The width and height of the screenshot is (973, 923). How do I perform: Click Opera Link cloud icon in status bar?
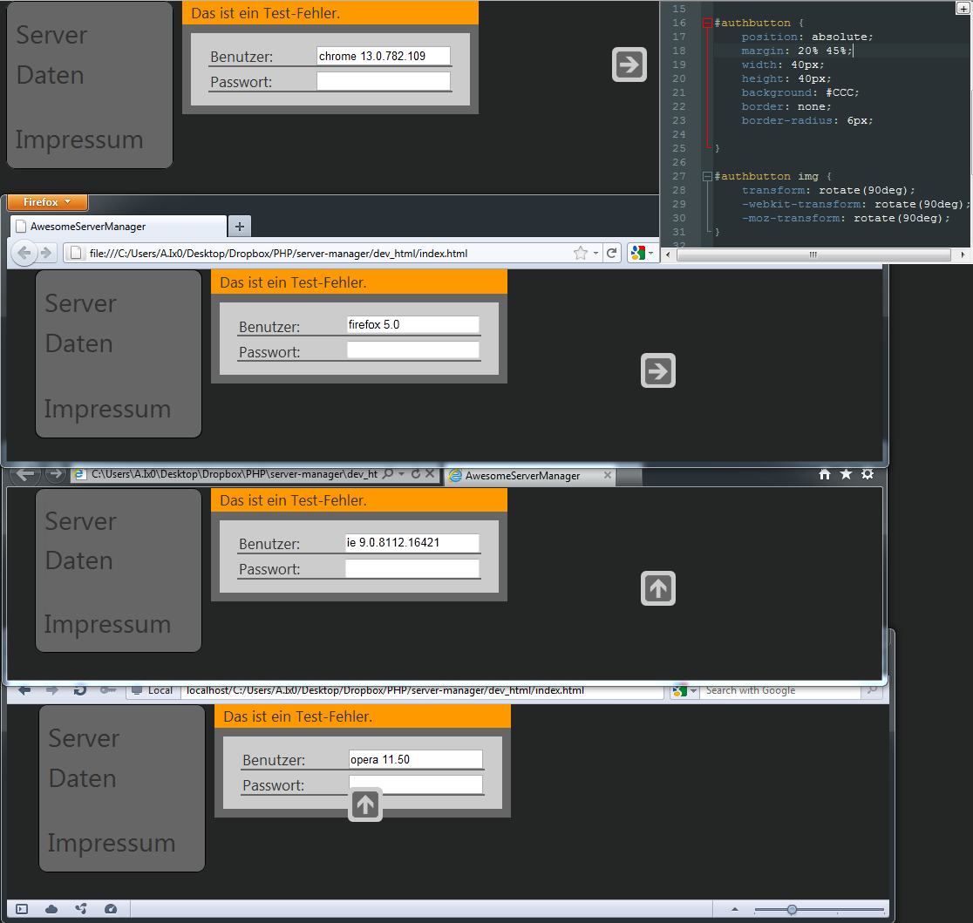pos(51,909)
